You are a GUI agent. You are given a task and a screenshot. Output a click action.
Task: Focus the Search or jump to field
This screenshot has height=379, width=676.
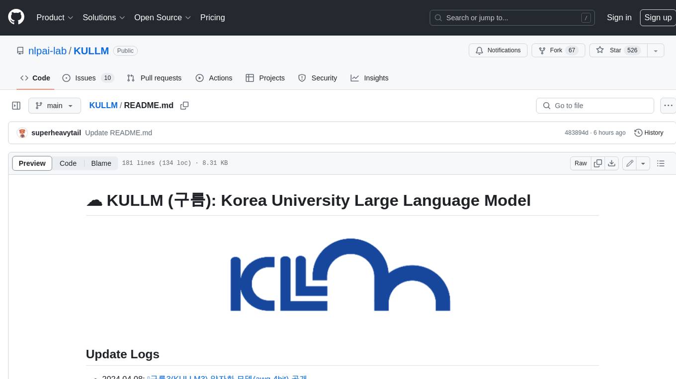(x=512, y=18)
